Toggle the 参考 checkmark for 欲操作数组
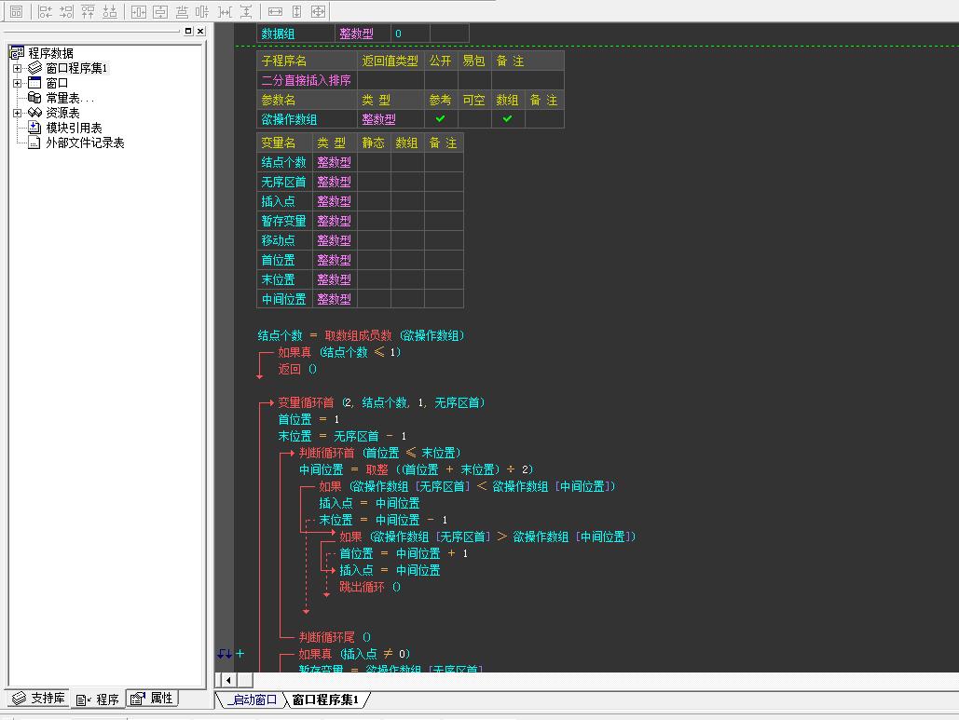This screenshot has width=959, height=720. click(x=440, y=118)
